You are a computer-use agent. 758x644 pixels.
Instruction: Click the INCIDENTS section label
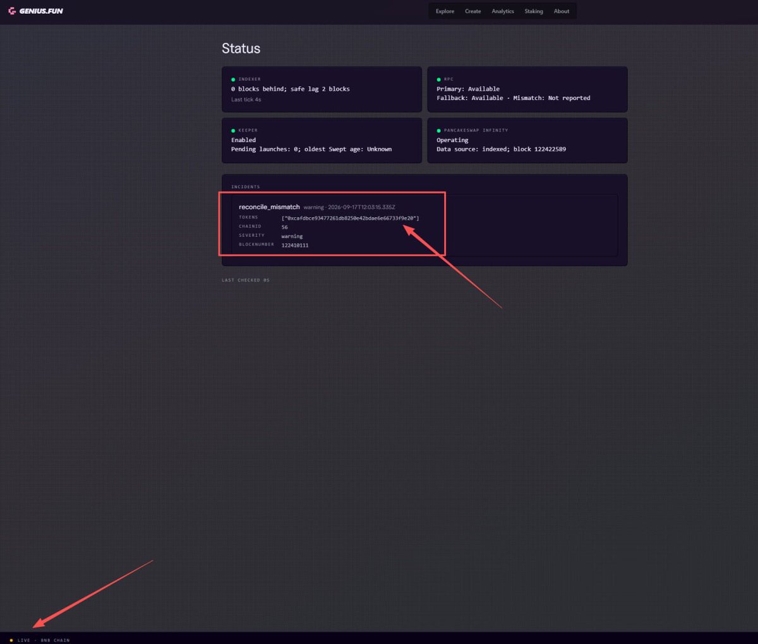tap(246, 187)
